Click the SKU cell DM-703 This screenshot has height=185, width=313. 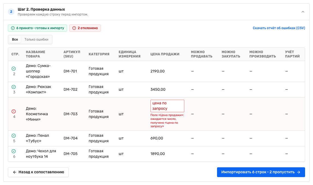70,114
